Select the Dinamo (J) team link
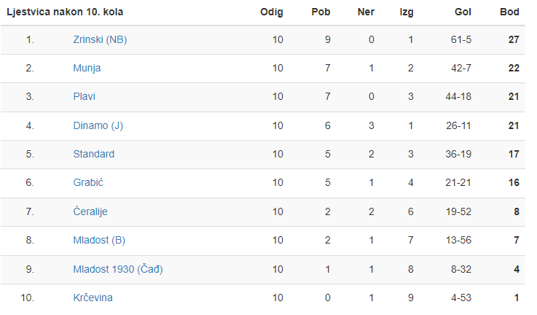The width and height of the screenshot is (537, 315). click(x=98, y=125)
